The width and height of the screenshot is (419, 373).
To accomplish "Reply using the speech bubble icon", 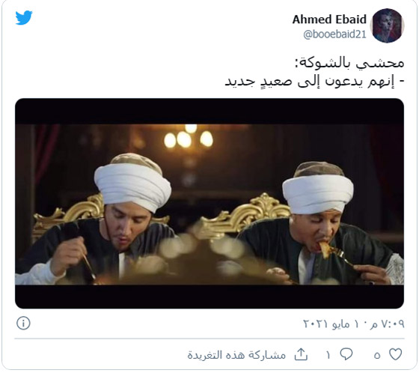I will (x=346, y=354).
